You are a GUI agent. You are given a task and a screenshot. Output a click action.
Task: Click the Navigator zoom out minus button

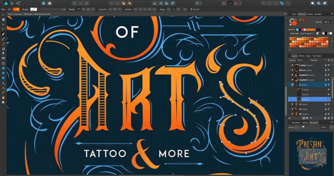coord(296,127)
